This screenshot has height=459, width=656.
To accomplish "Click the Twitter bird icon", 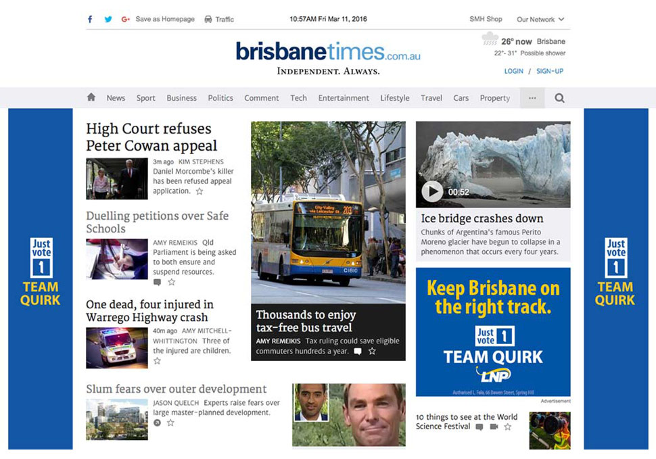I will coord(108,19).
